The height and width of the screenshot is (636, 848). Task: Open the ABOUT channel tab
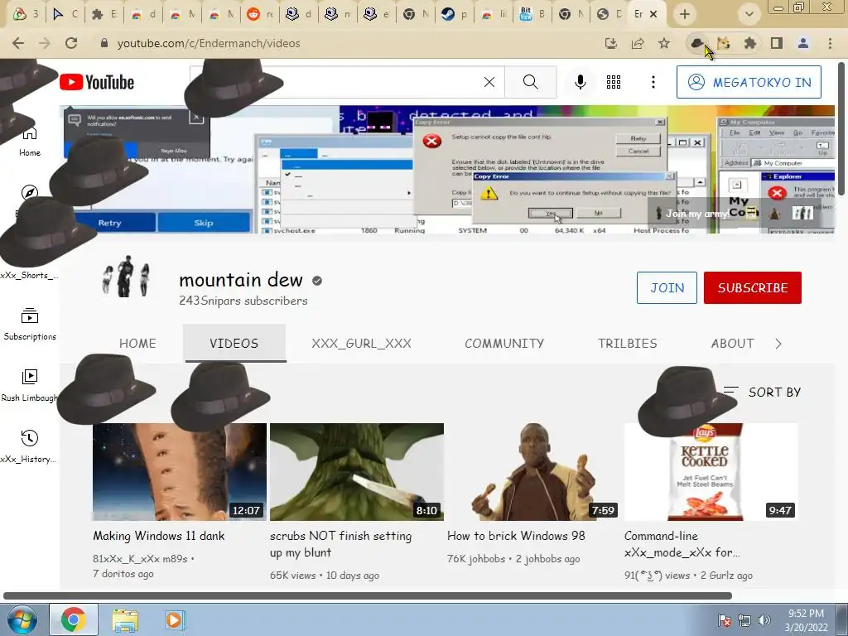[732, 344]
